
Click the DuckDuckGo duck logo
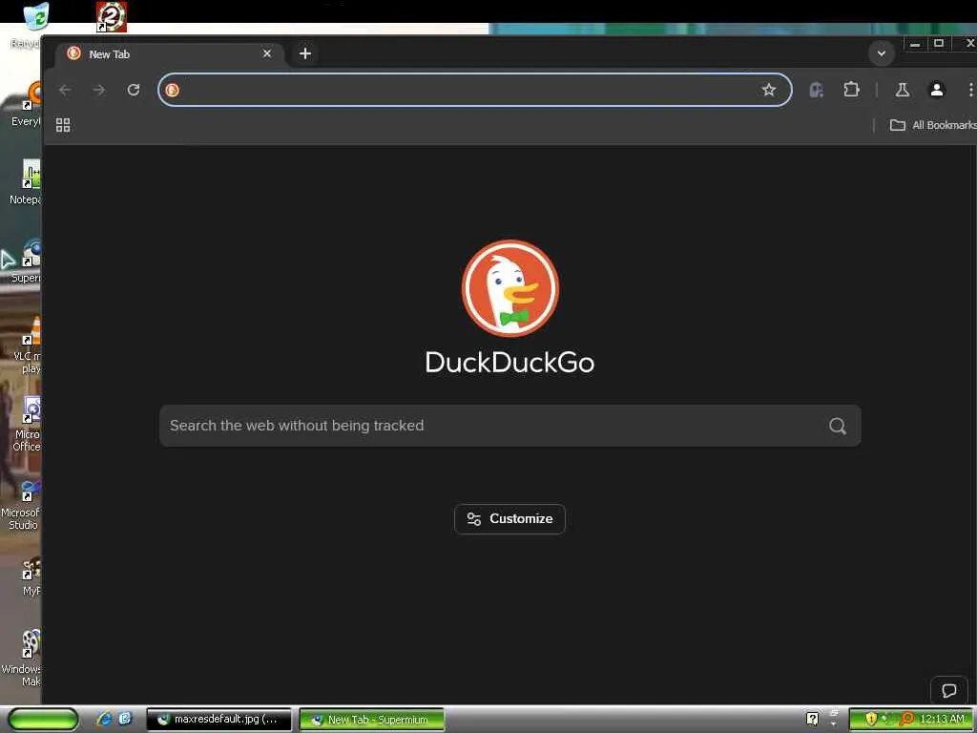pos(510,288)
